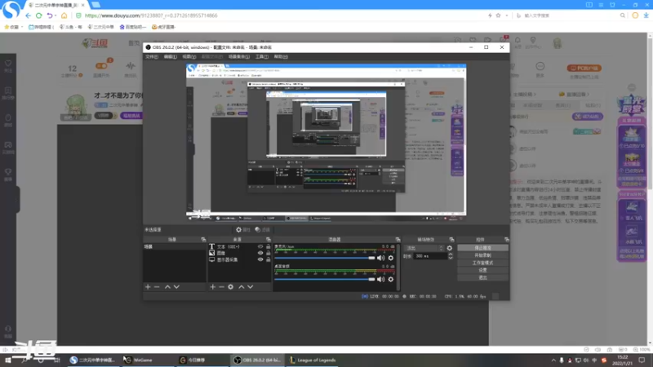Add a new source with the plus icon
Viewport: 653px width, 367px height.
213,287
